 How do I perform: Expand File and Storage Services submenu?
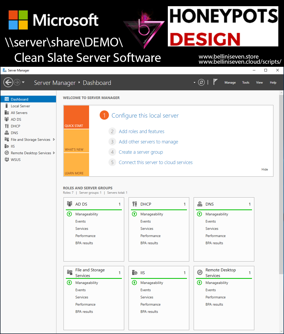click(x=54, y=140)
